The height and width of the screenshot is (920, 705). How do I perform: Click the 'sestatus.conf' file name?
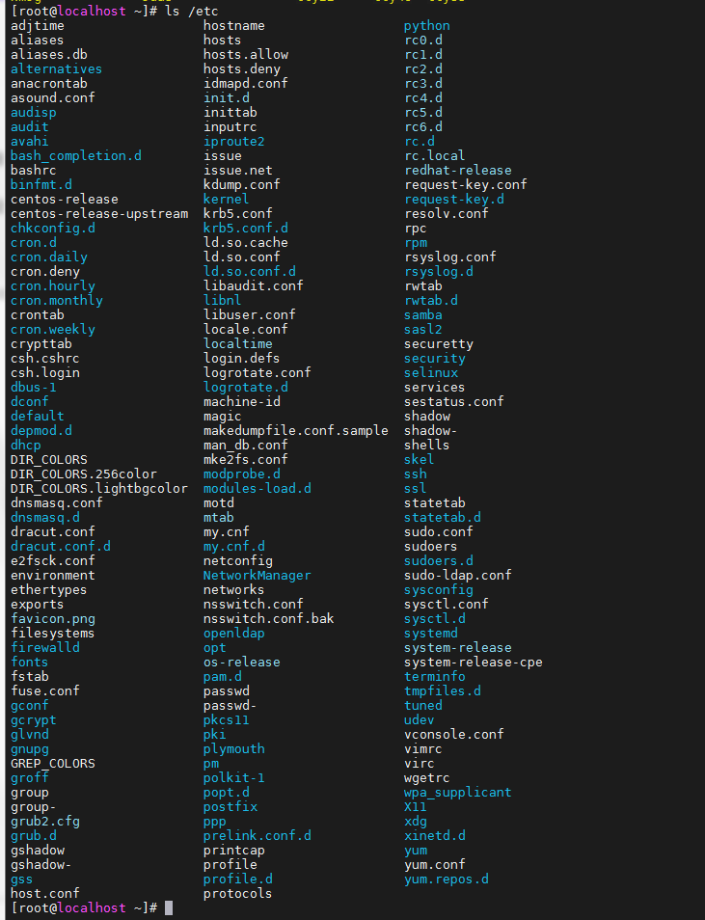click(x=453, y=402)
